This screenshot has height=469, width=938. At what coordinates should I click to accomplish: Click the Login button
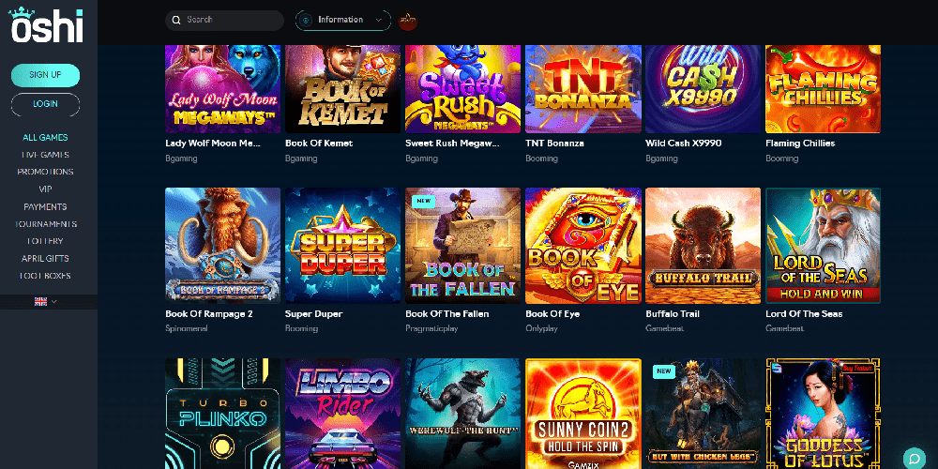(45, 104)
